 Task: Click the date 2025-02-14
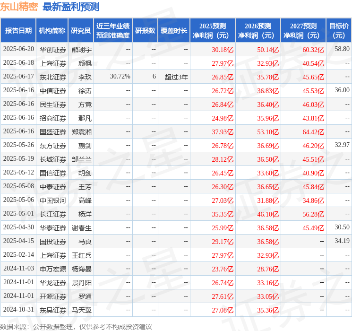(x=18, y=254)
